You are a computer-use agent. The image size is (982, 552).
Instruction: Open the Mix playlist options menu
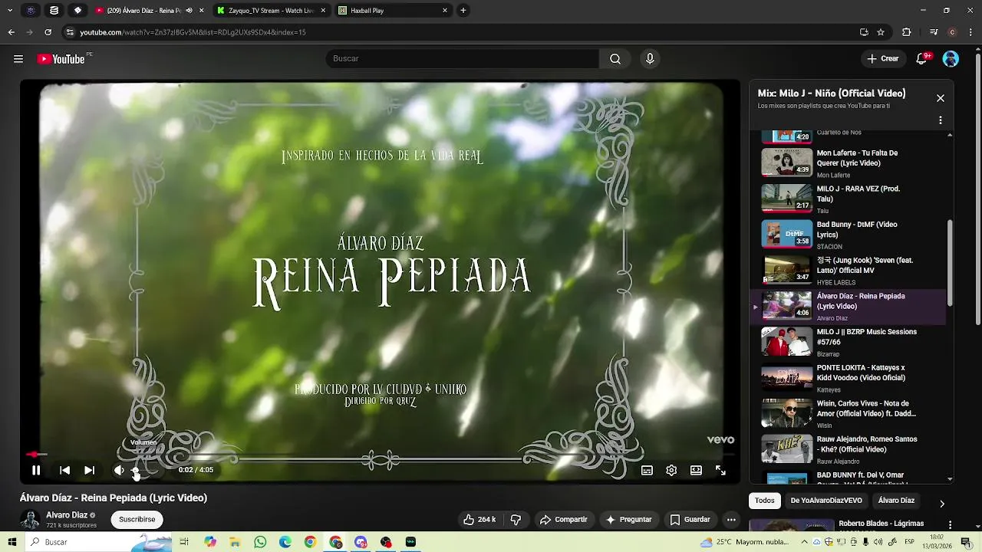click(941, 120)
